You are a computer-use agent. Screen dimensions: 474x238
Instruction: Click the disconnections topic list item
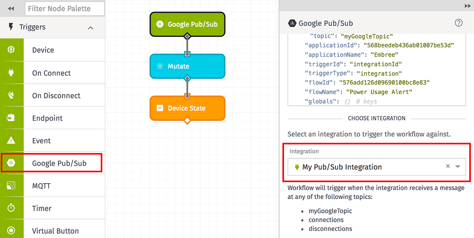click(x=330, y=229)
